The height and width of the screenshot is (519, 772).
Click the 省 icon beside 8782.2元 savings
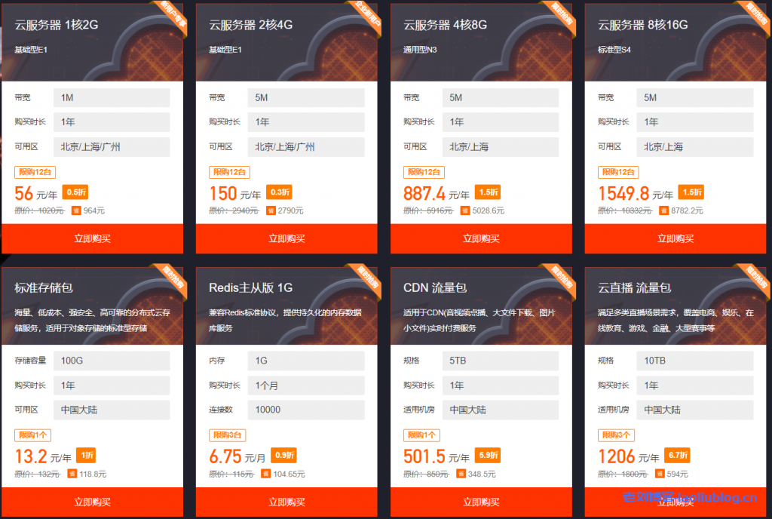pos(663,210)
